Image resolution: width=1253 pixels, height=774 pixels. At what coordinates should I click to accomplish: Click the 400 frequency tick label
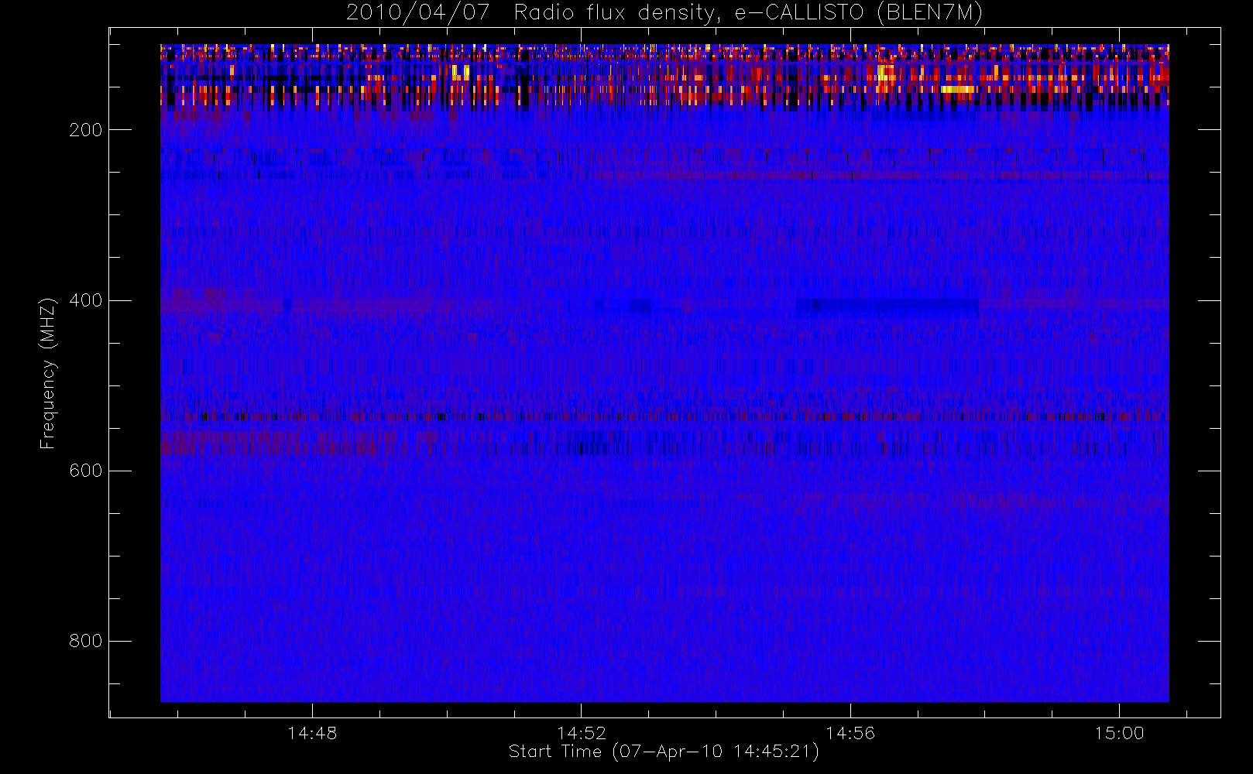point(85,300)
